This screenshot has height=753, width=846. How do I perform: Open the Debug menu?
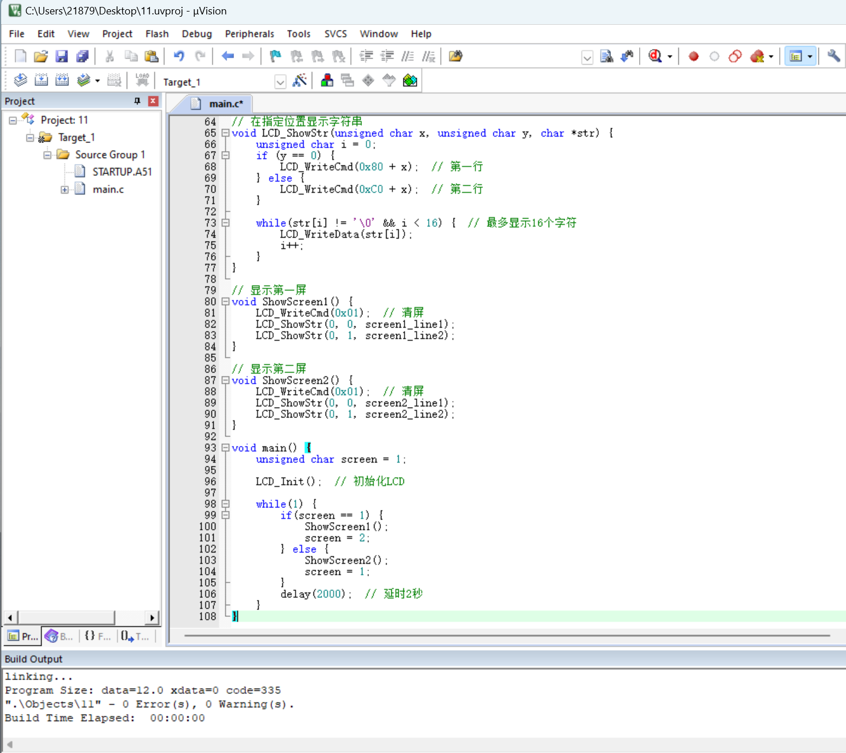[197, 33]
